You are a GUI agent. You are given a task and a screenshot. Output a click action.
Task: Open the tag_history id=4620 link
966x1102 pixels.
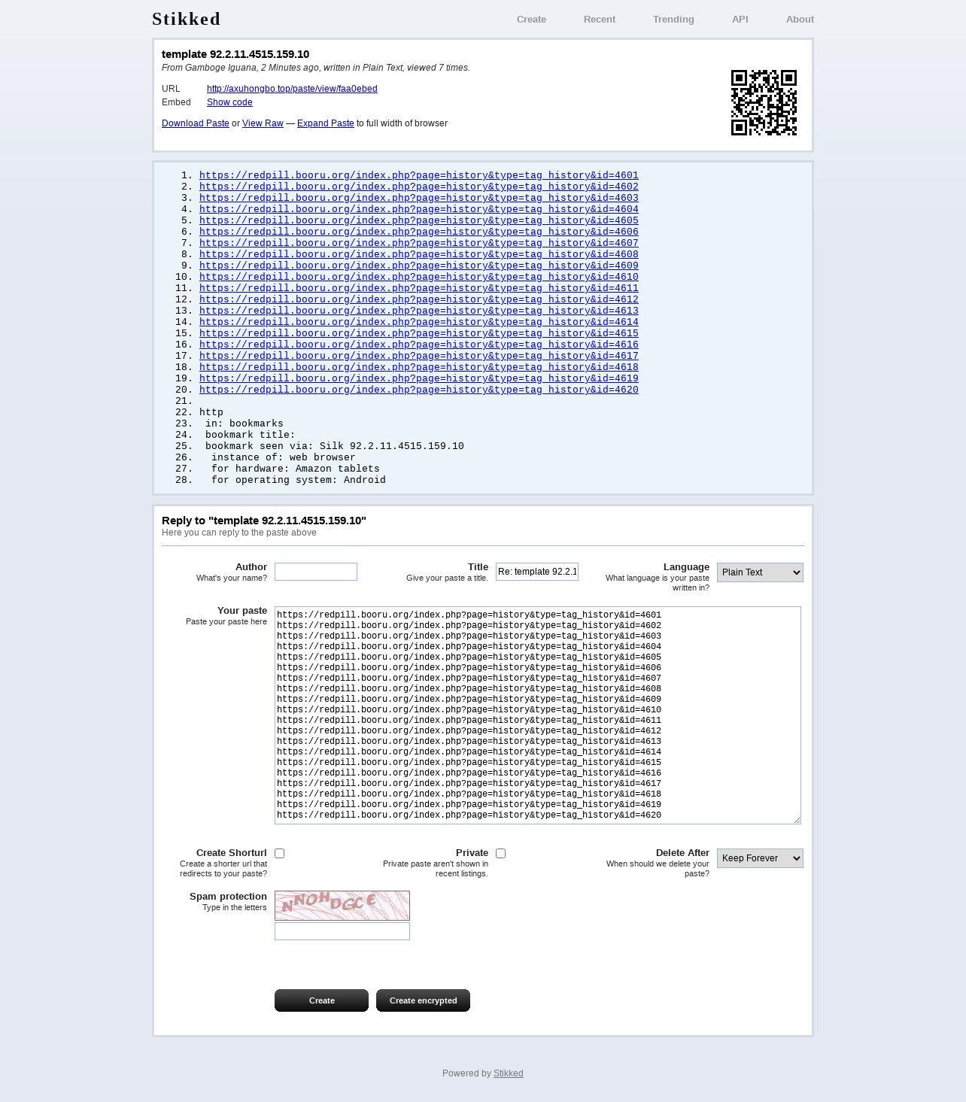pos(419,390)
